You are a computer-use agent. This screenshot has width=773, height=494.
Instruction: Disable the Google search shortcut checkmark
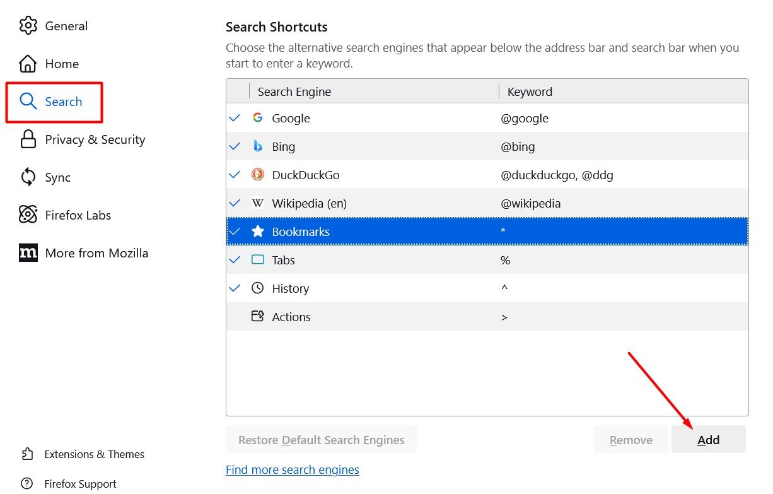coord(235,118)
